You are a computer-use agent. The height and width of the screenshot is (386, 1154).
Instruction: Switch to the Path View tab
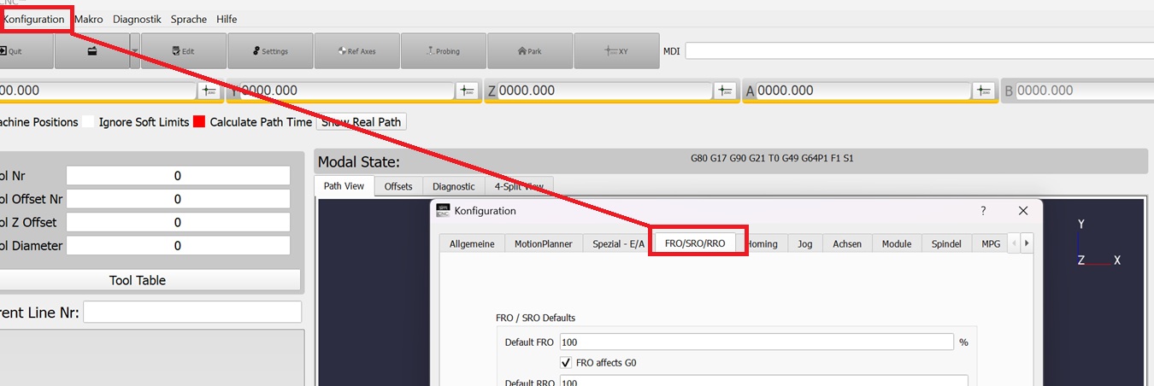[x=344, y=186]
